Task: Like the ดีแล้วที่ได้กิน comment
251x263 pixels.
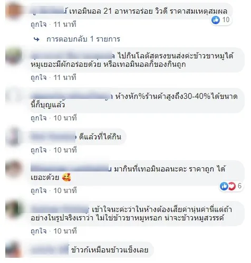Action: click(x=38, y=150)
